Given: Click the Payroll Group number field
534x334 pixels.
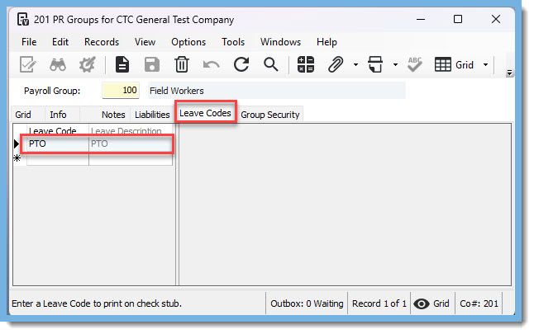Looking at the screenshot, I should (121, 91).
